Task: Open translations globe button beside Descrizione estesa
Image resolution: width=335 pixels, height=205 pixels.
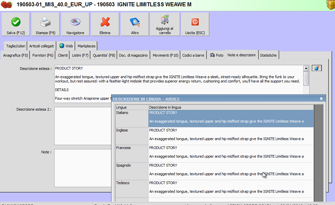Action: tap(316, 68)
